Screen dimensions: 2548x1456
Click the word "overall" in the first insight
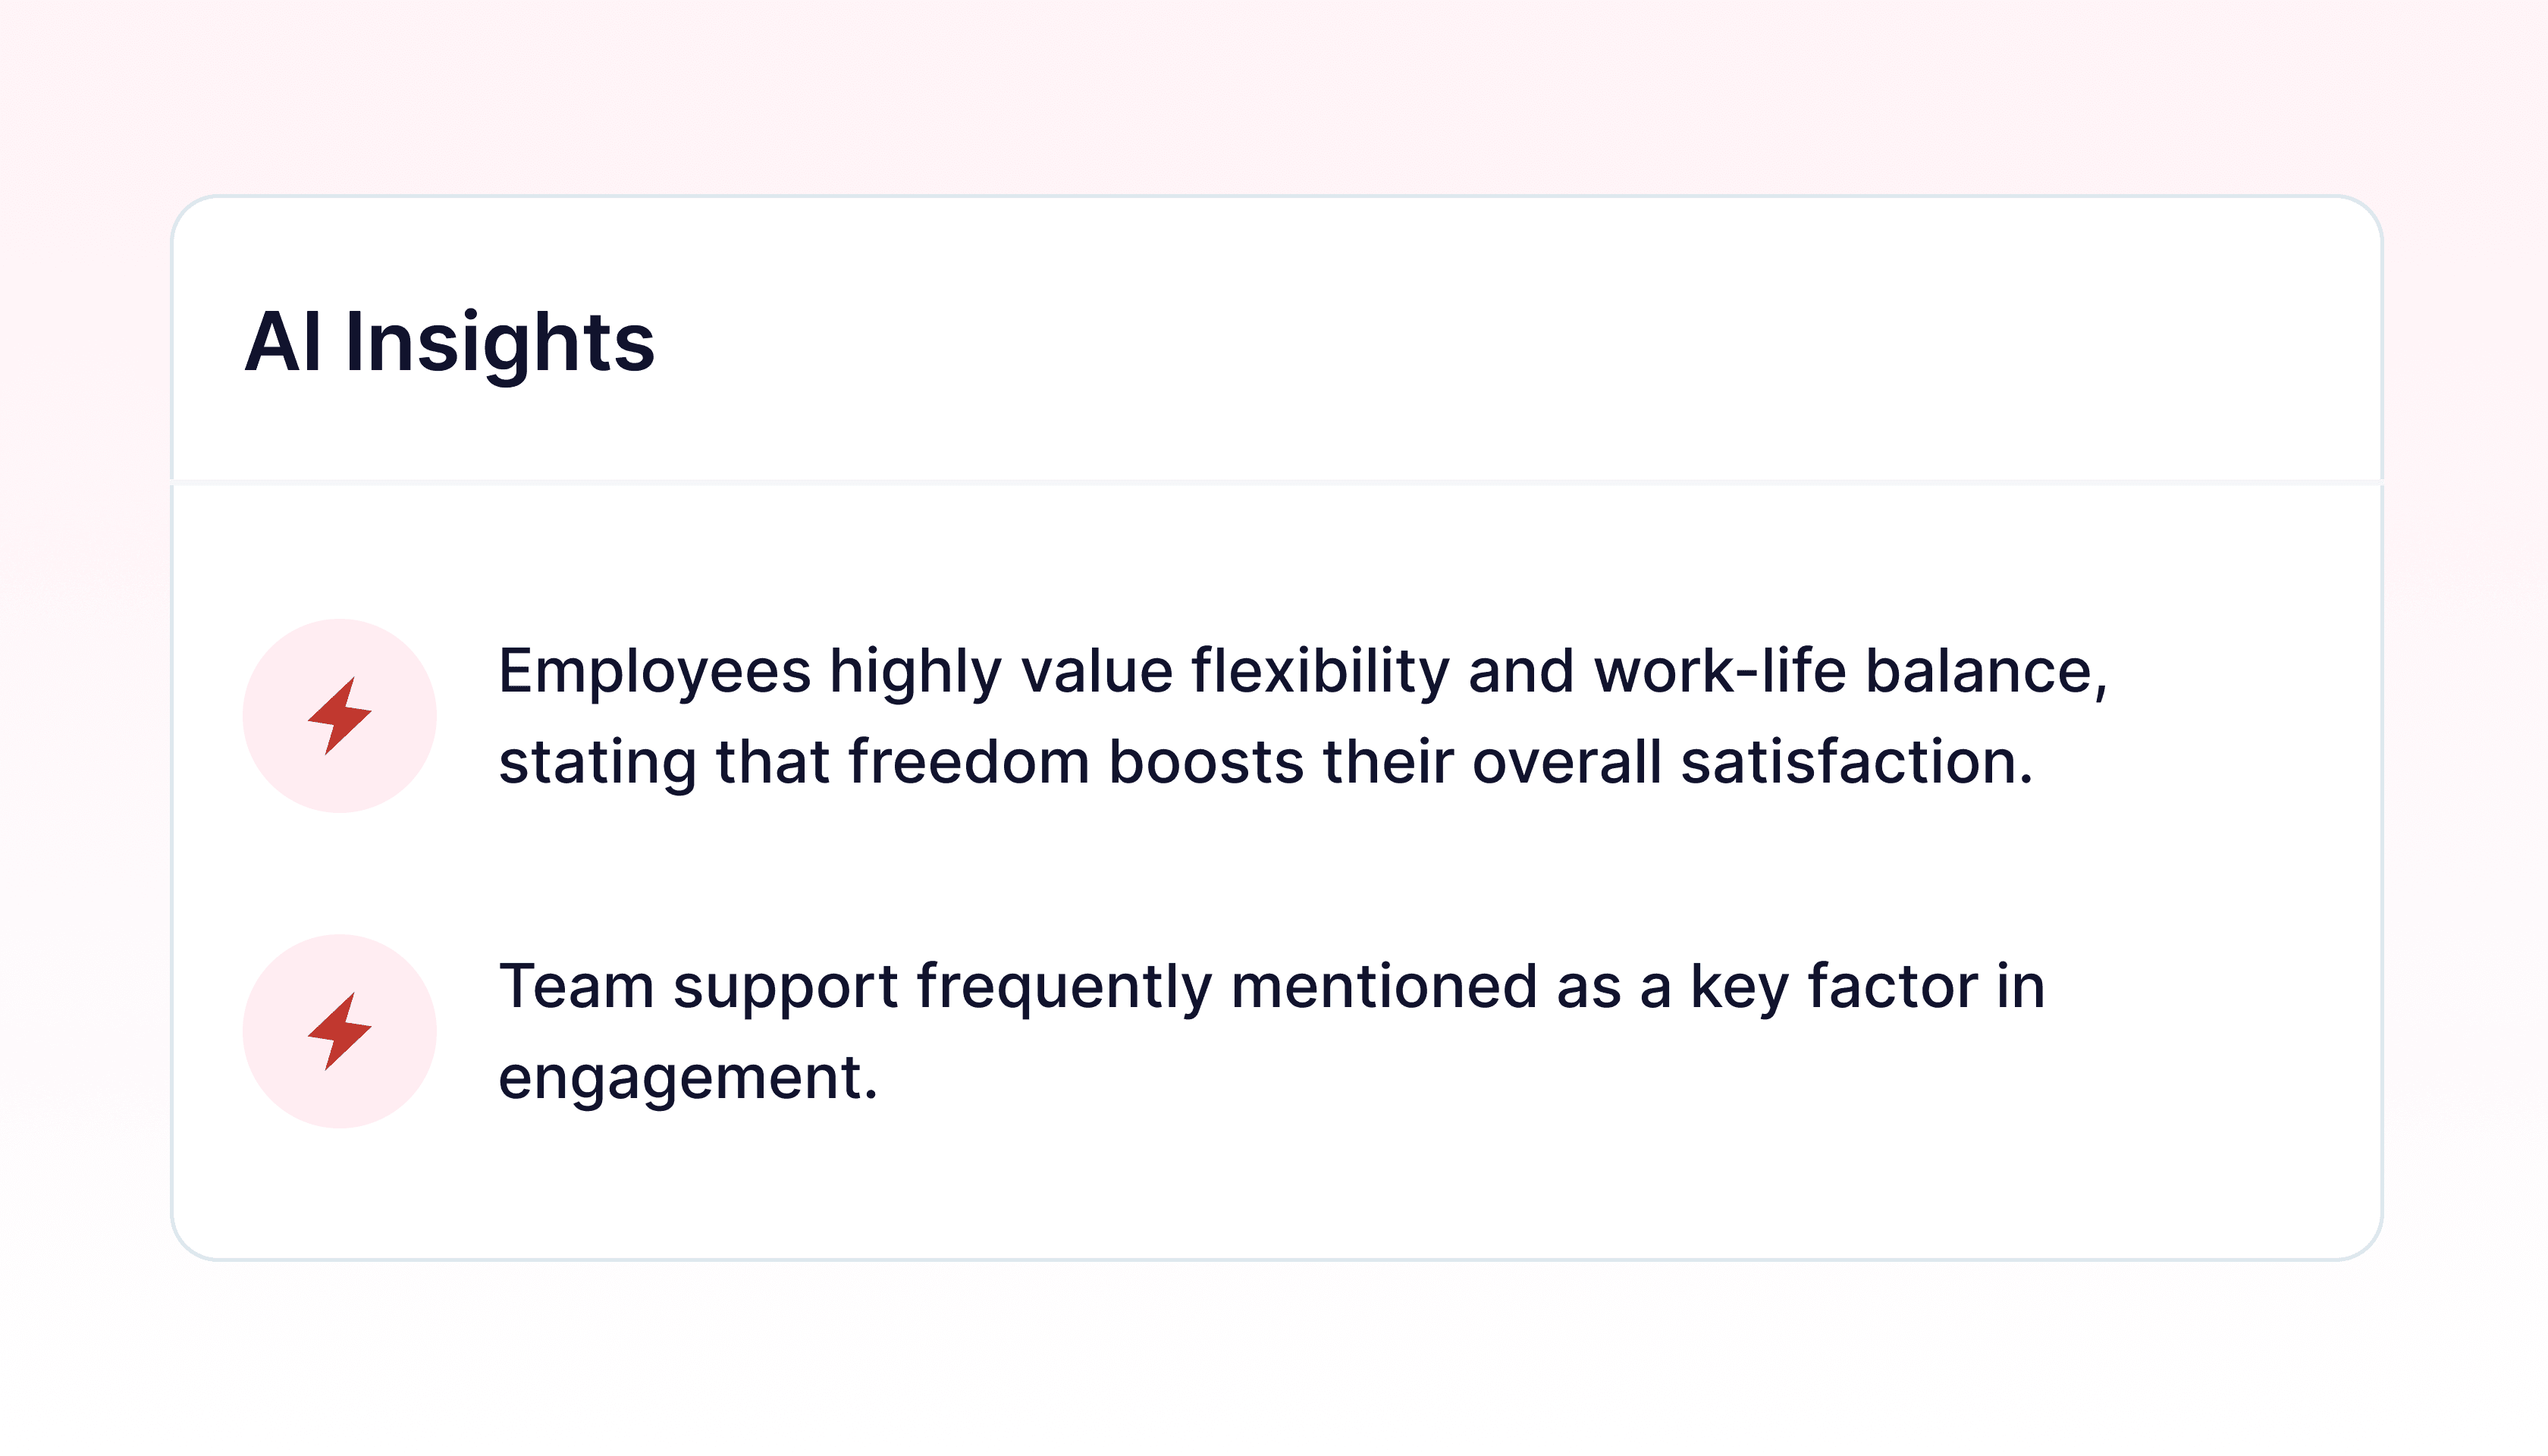1566,761
